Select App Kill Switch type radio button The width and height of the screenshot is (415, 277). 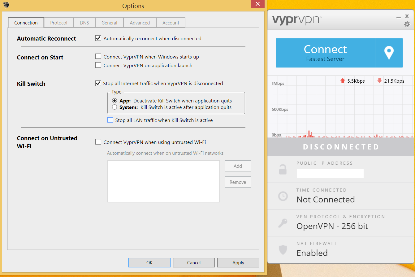pos(115,101)
